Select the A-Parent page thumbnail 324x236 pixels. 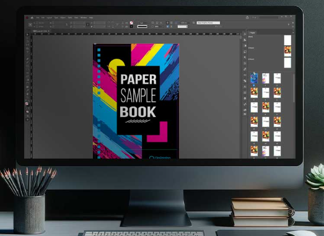pyautogui.click(x=287, y=51)
